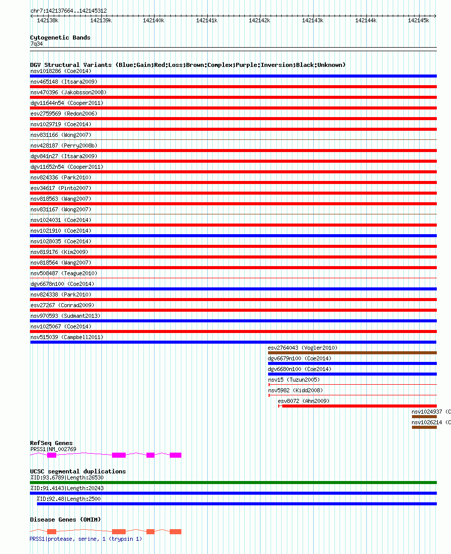Click dgv6678n100 (Coe2014) label
451x554 pixels.
(62, 284)
